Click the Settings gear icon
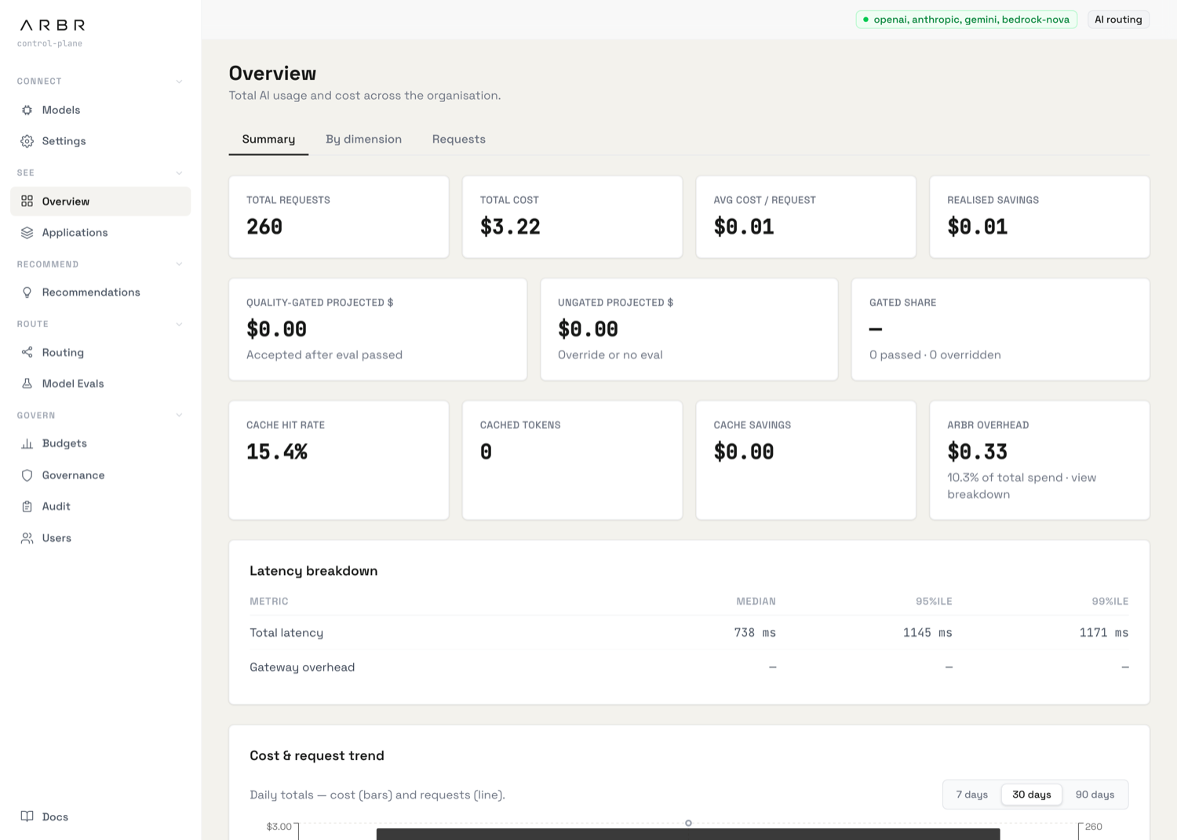This screenshot has width=1177, height=840. click(27, 141)
